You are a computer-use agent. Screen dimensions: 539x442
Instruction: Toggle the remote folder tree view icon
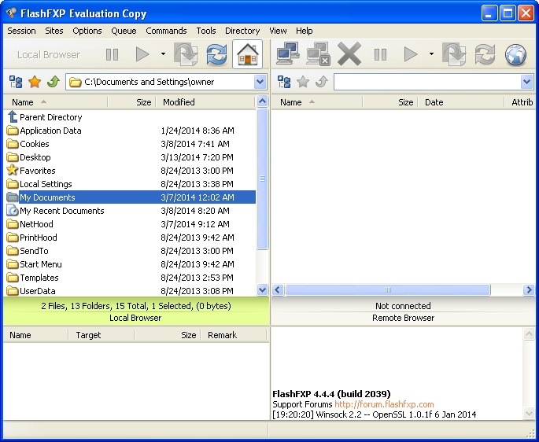[x=284, y=82]
